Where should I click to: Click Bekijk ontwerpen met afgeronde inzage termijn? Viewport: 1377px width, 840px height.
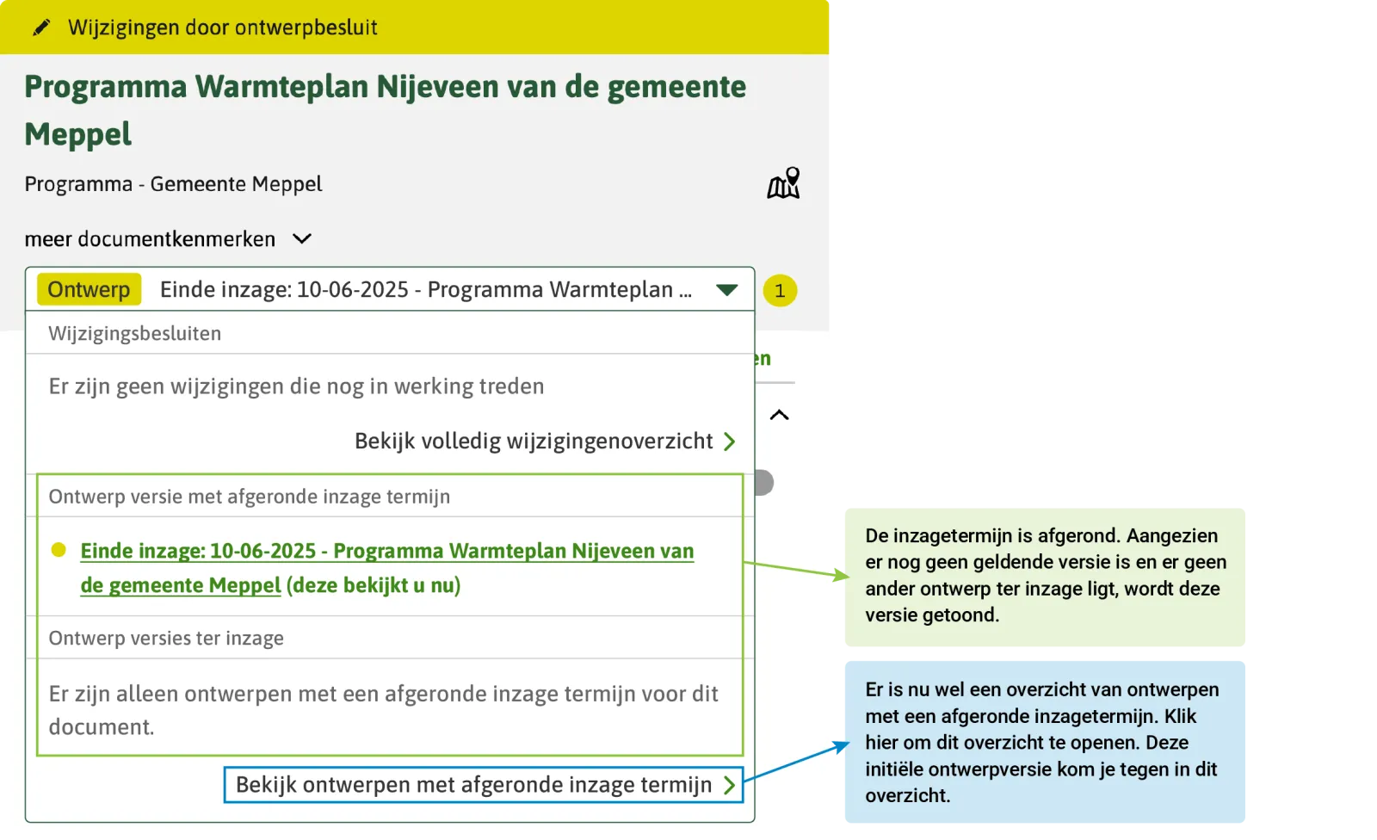(x=473, y=784)
